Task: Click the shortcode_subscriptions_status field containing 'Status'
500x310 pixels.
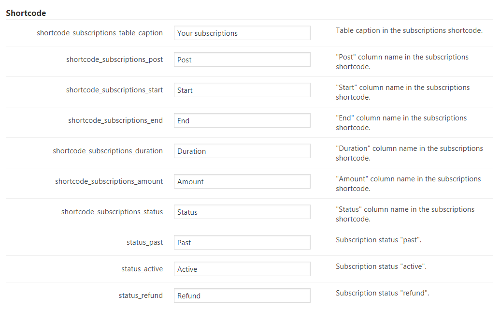Action: pos(242,212)
